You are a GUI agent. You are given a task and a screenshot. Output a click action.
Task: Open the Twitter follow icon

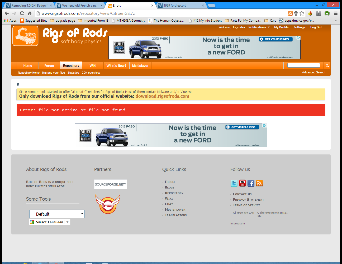pos(234,183)
